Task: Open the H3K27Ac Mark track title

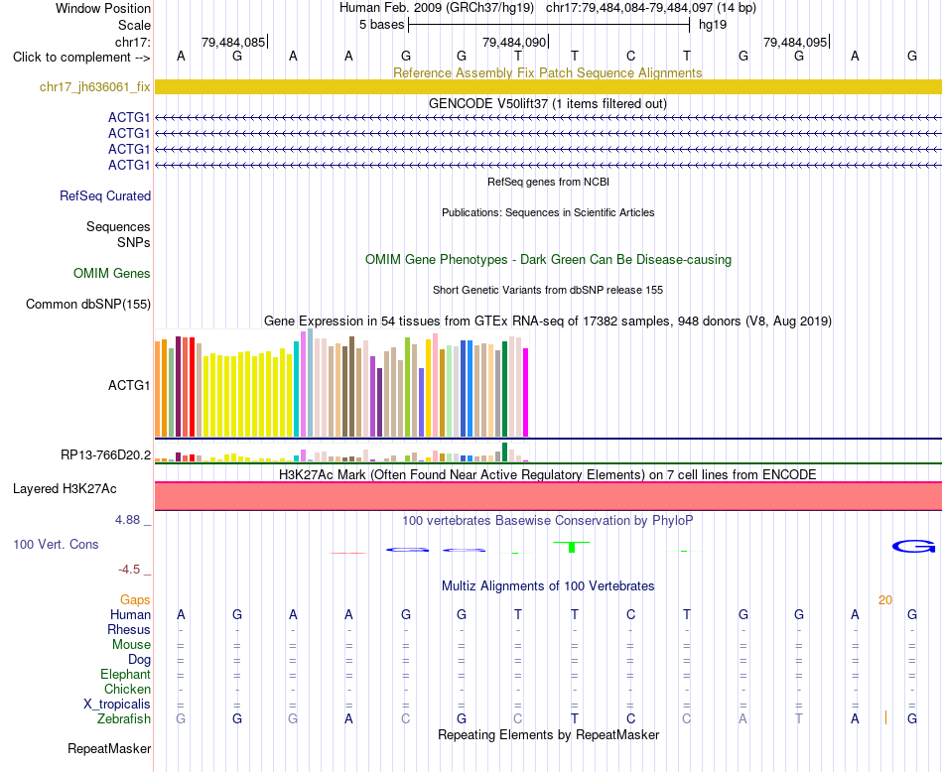Action: 547,475
